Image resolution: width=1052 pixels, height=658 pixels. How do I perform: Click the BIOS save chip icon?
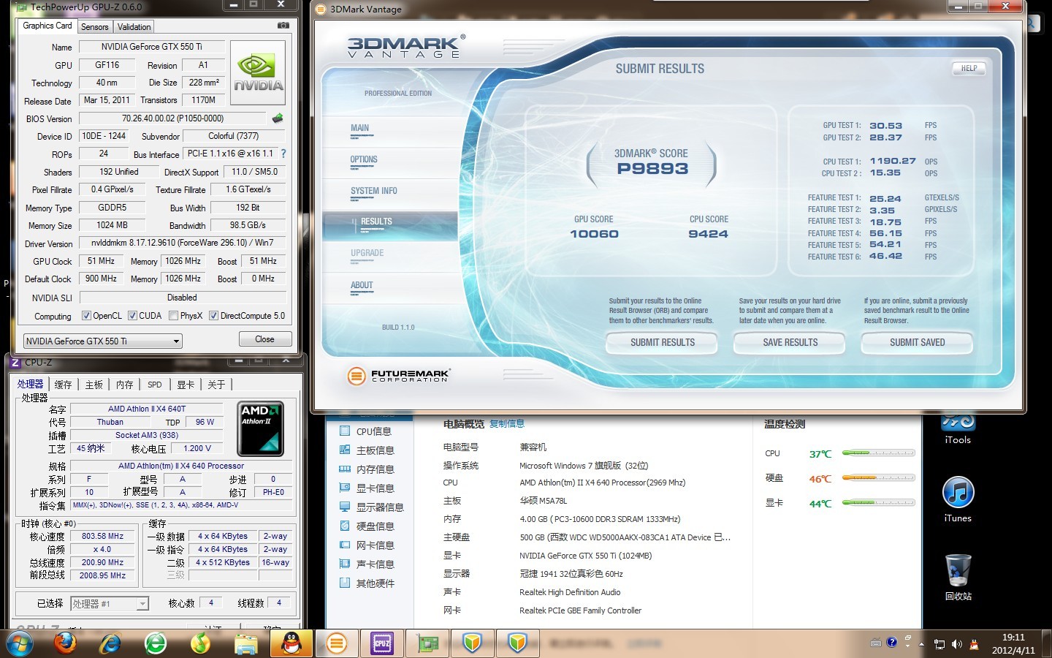tap(278, 118)
